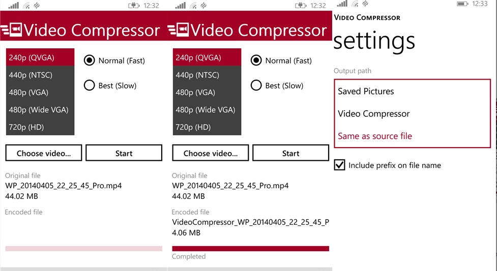Click the full progress bar above Completed

point(250,249)
